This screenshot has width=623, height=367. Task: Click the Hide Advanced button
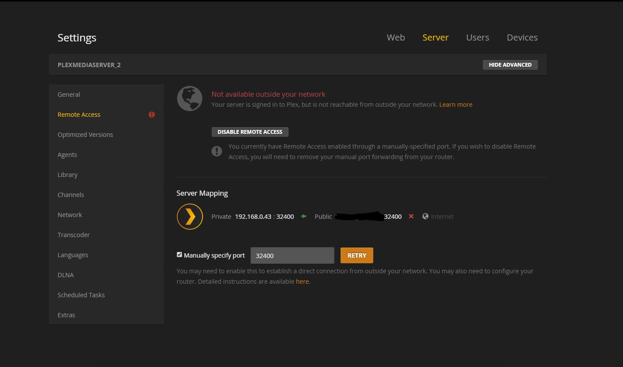point(510,65)
